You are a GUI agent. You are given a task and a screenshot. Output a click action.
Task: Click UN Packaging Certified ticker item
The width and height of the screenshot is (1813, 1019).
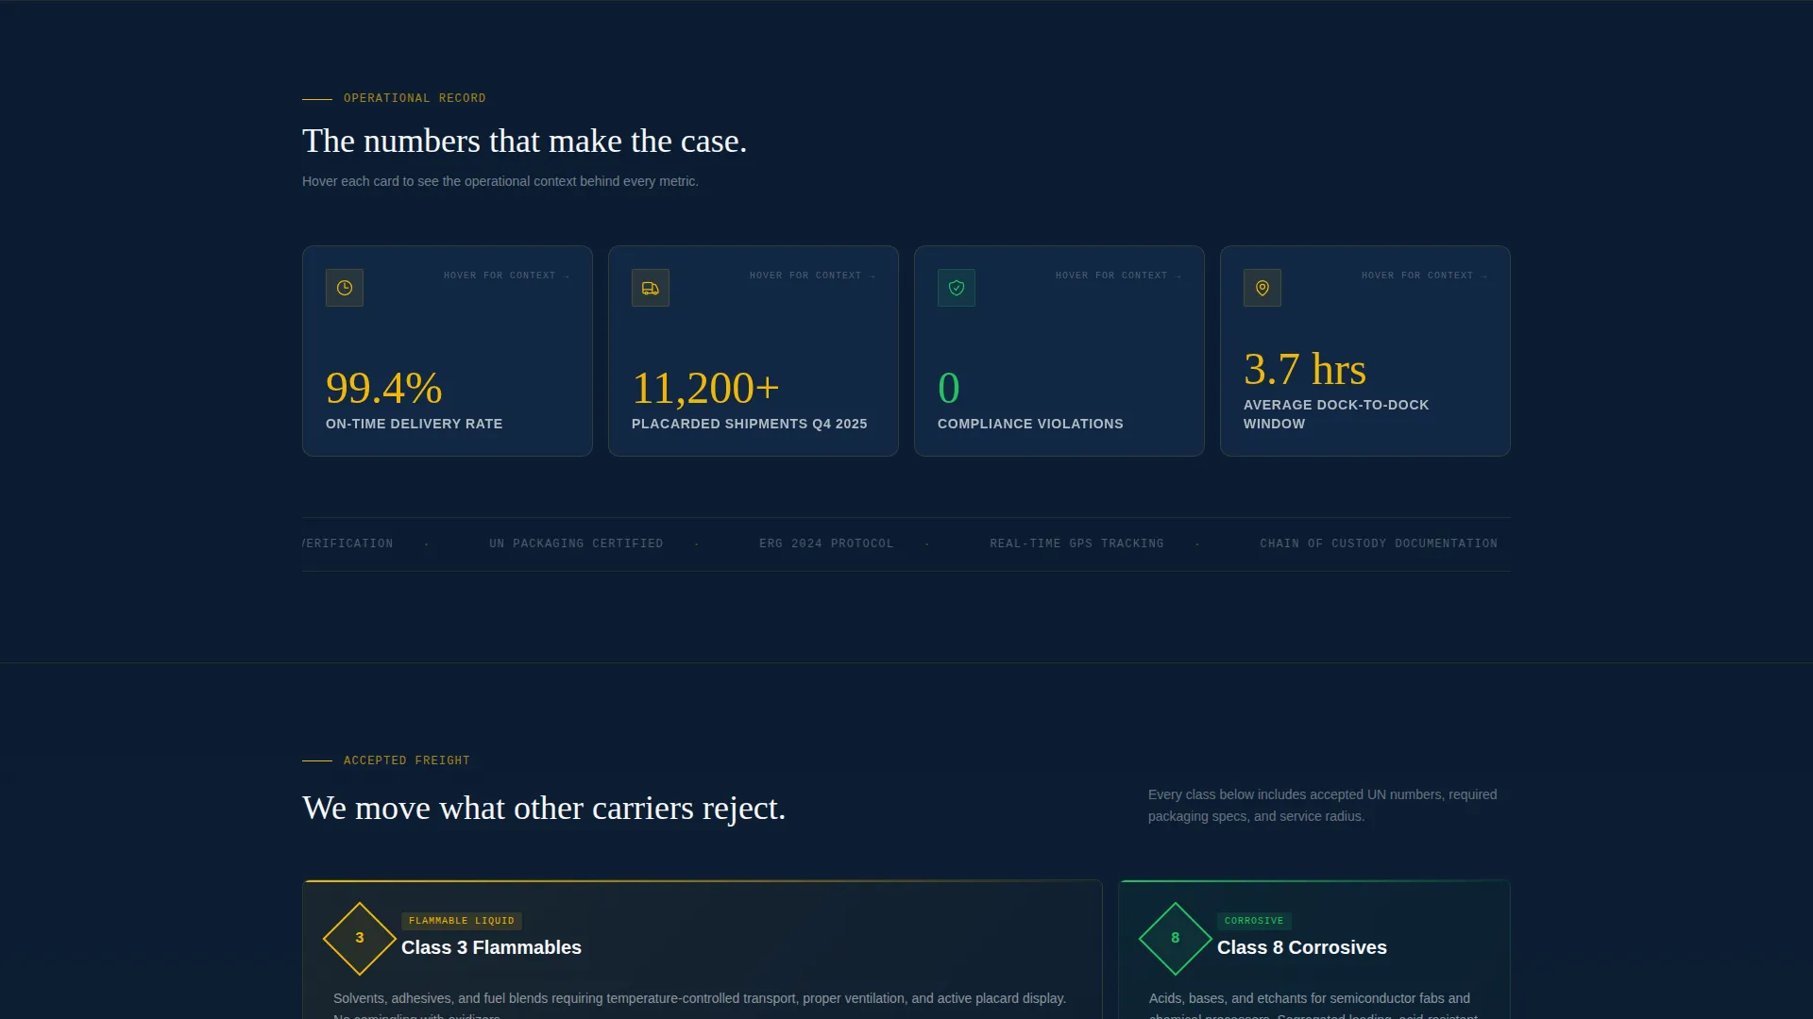tap(576, 543)
